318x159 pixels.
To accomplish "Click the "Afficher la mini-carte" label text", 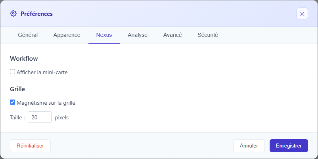I will point(42,72).
